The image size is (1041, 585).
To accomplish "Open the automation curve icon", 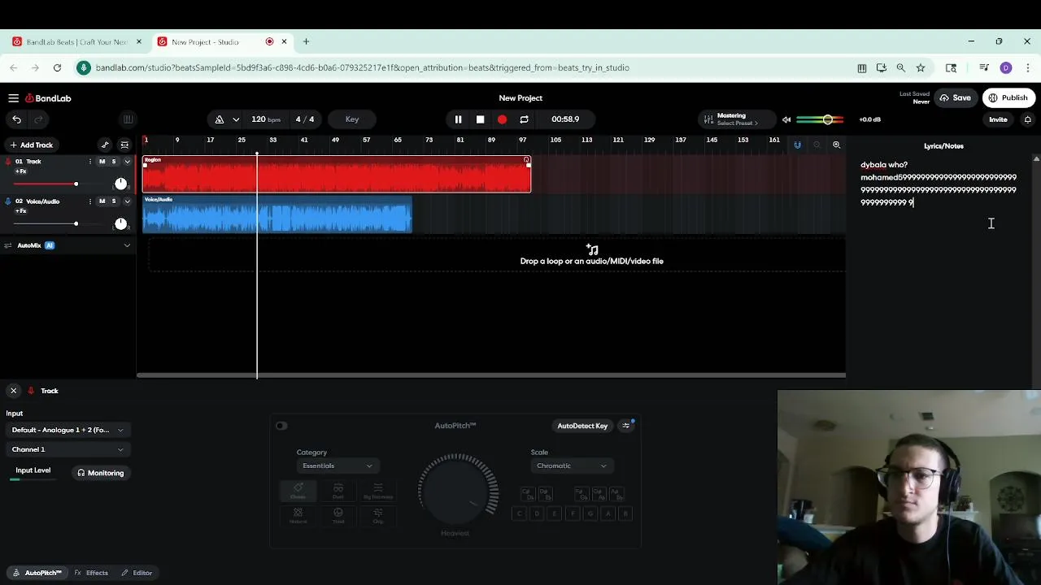I will click(105, 145).
